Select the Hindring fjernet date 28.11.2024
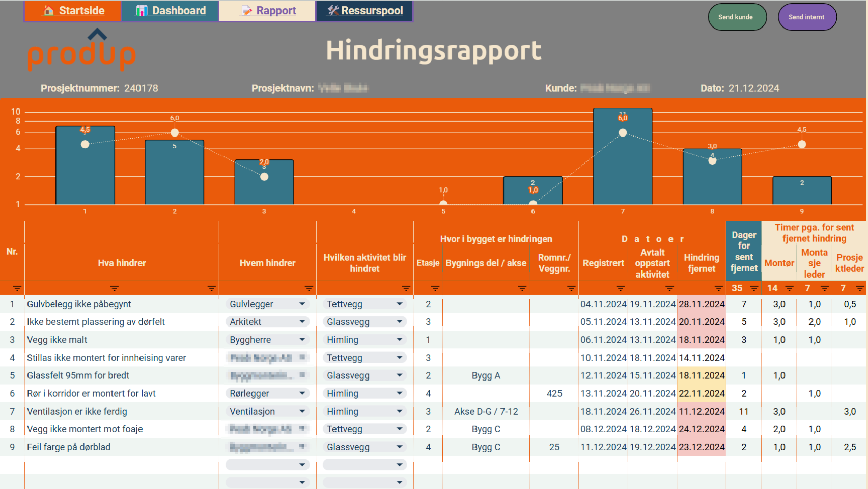This screenshot has height=489, width=868. click(702, 304)
